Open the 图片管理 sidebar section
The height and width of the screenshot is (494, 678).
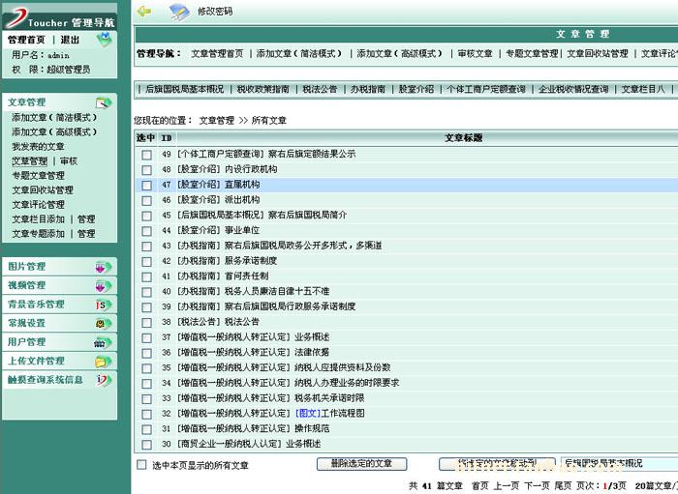26,267
